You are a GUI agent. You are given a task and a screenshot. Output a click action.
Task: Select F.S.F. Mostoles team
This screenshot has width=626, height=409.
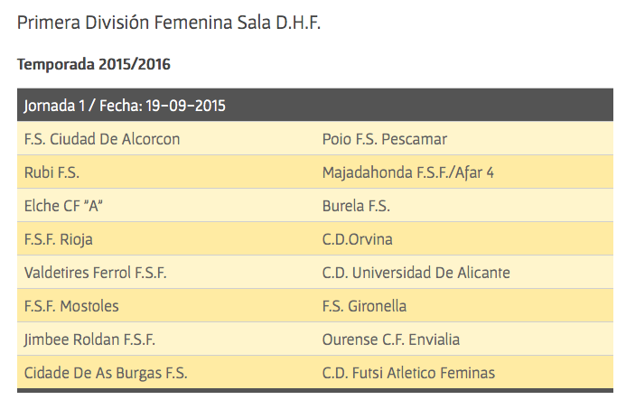pyautogui.click(x=71, y=306)
